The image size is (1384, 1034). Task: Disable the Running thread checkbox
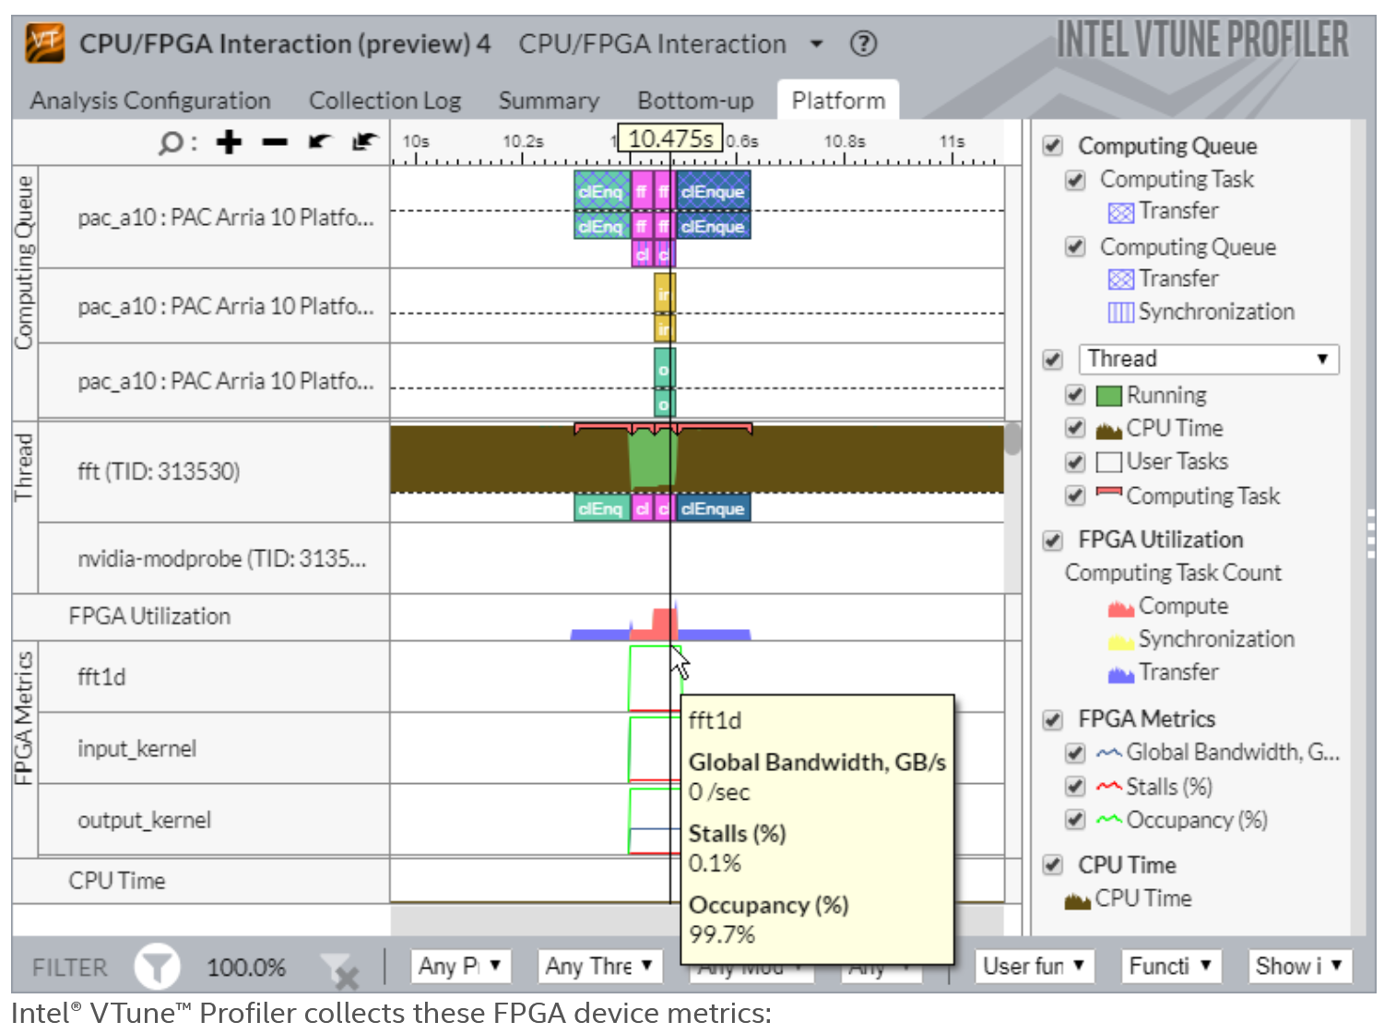tap(1074, 396)
